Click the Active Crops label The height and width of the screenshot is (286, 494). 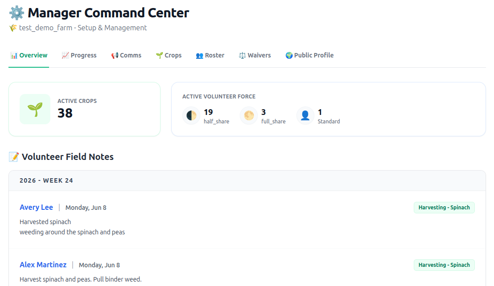tap(77, 101)
